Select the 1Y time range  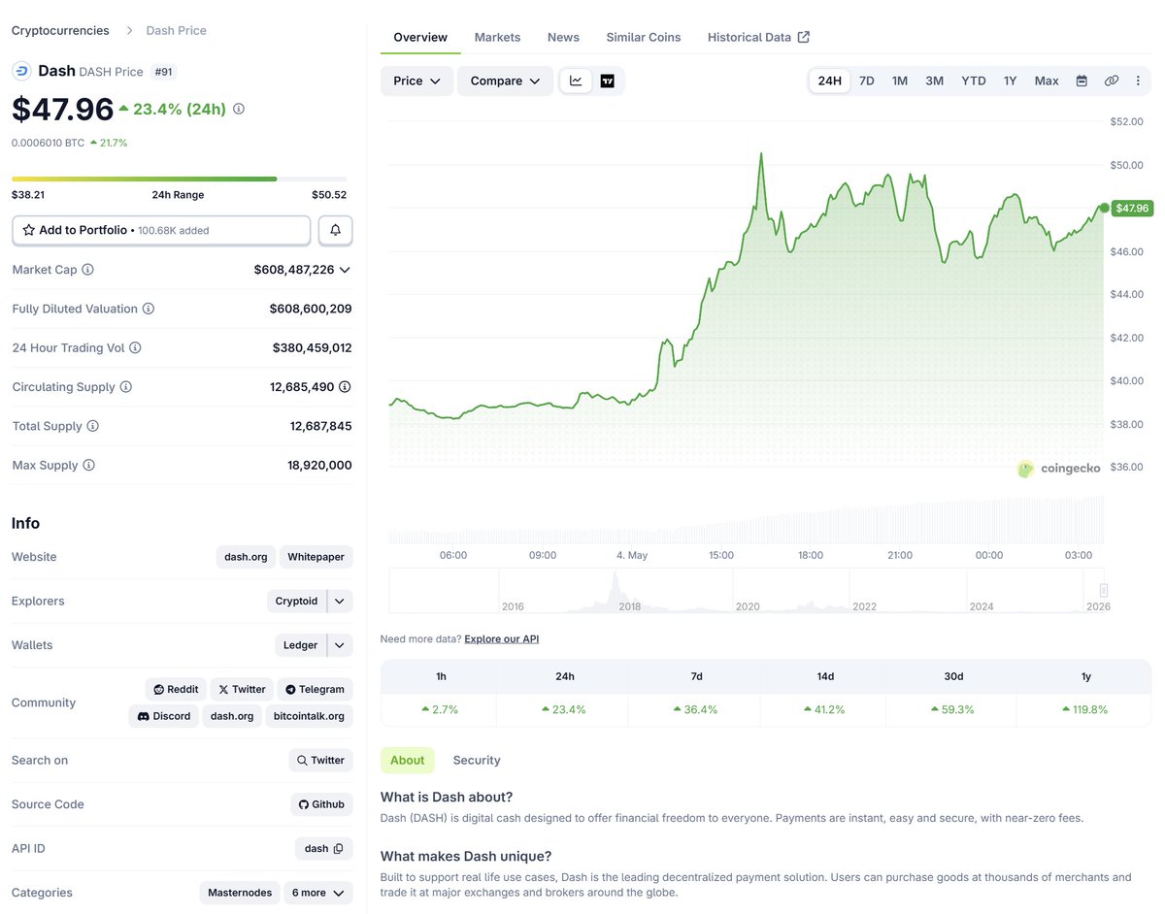[x=1011, y=81]
